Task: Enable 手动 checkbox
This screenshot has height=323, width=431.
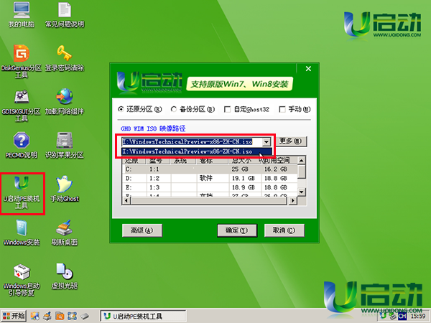Action: pyautogui.click(x=295, y=109)
